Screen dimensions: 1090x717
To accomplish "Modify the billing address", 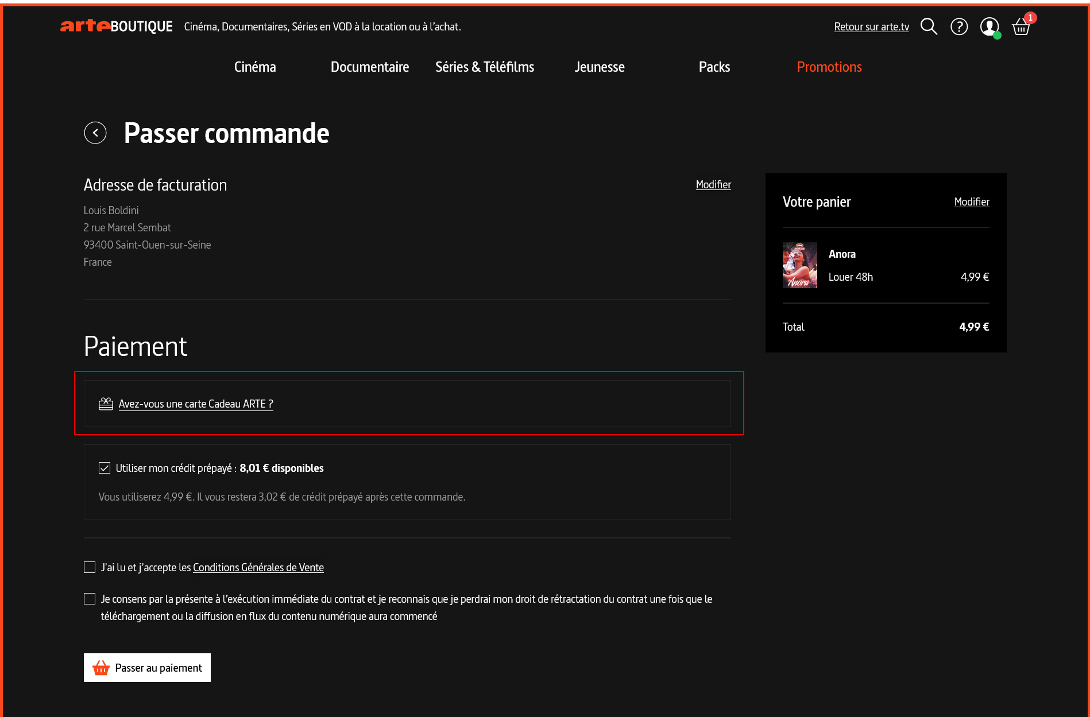I will coord(713,184).
